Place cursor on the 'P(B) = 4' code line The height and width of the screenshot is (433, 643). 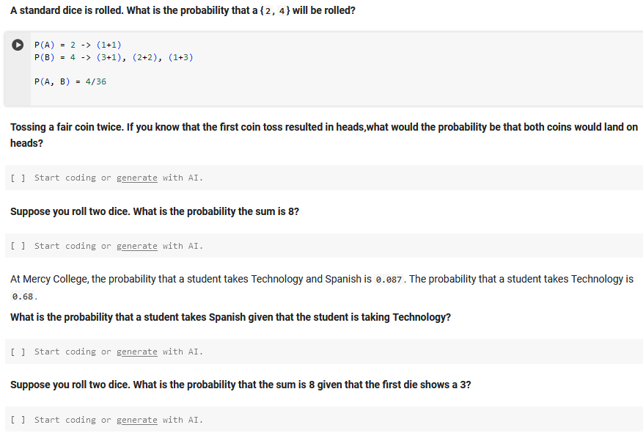114,57
